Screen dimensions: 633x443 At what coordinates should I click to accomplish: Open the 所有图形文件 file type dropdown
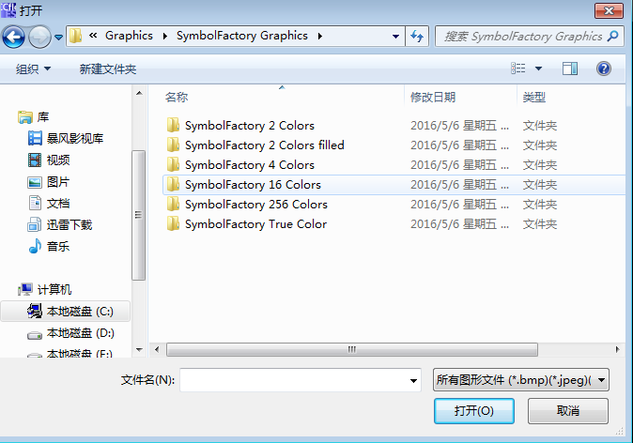click(521, 380)
